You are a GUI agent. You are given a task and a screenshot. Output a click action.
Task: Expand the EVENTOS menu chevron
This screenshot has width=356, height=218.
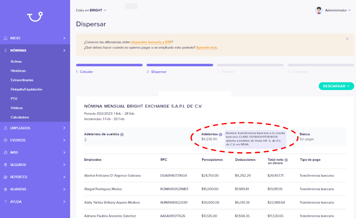click(64, 140)
